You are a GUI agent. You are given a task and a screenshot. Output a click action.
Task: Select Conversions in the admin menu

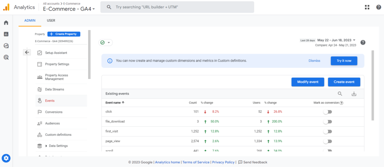[54, 112]
